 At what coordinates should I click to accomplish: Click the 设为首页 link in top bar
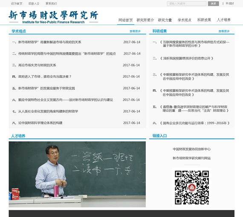click(17, 3)
